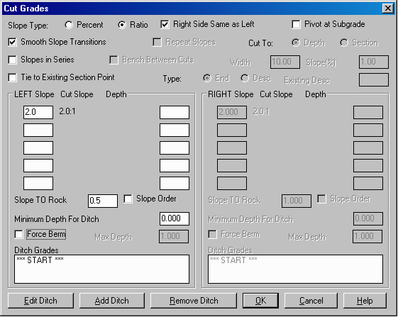Toggle Smooth Slope Transitions checkbox
398x317 pixels.
tap(12, 42)
